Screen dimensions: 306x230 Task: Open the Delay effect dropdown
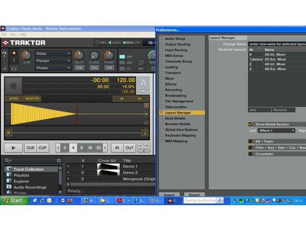[x=53, y=53]
